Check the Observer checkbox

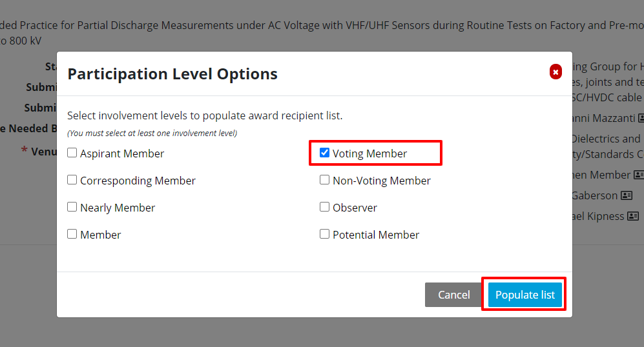(x=324, y=207)
